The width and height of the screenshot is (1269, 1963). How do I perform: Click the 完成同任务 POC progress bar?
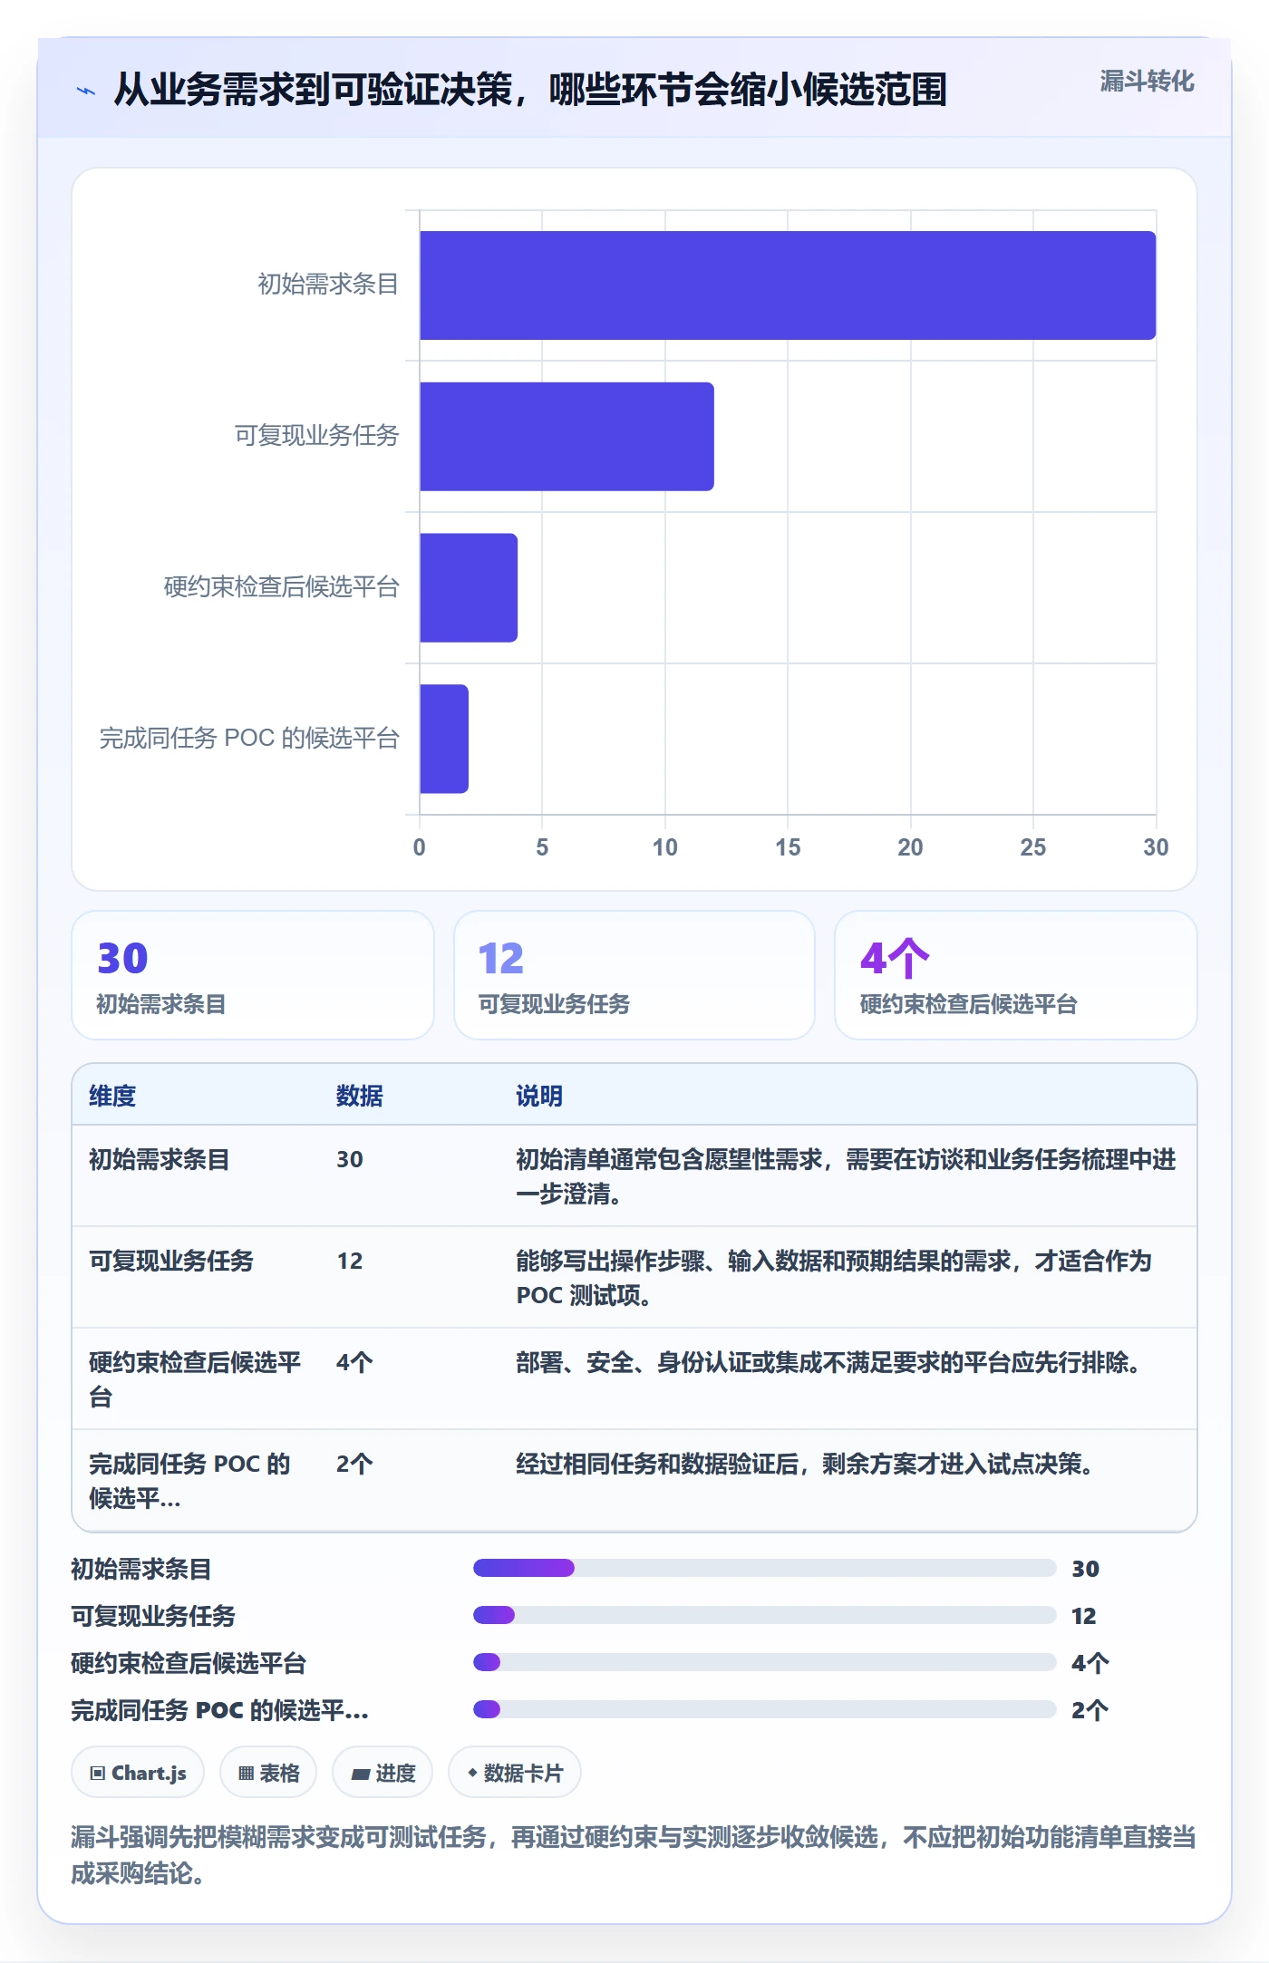pos(765,1709)
